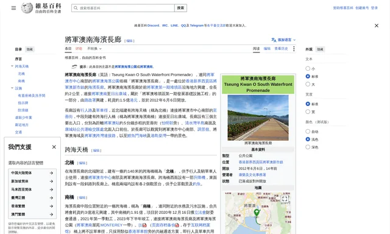Jump to 南橋 in contents
This screenshot has height=234, width=390.
[21, 81]
